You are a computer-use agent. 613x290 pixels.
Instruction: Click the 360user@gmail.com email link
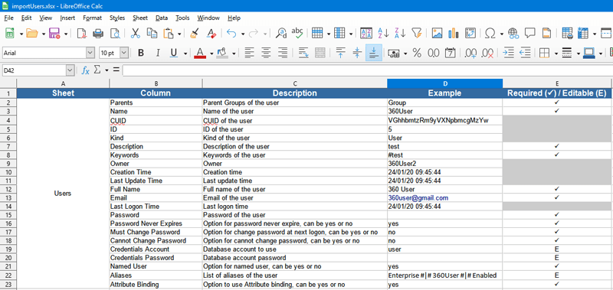pyautogui.click(x=418, y=198)
